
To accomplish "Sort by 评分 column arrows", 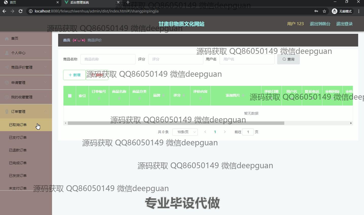I will click(184, 96).
